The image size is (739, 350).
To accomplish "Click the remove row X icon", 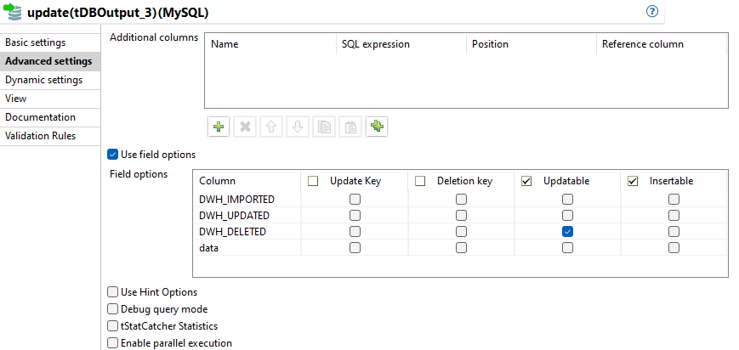I will (x=245, y=127).
